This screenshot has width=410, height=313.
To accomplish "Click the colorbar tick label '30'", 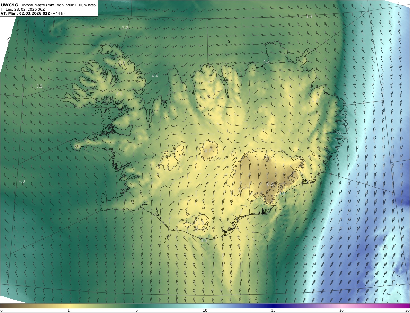I will [341, 310].
